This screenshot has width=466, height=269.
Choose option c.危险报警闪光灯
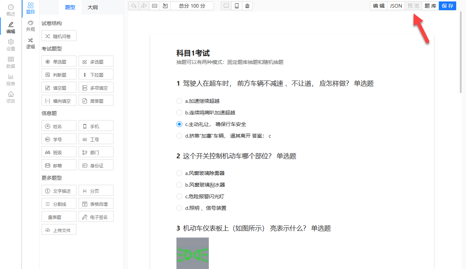(x=179, y=196)
